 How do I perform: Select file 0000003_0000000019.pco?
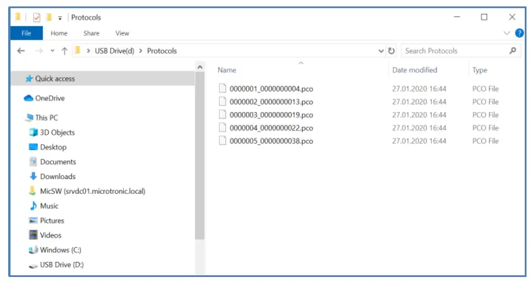click(x=271, y=115)
